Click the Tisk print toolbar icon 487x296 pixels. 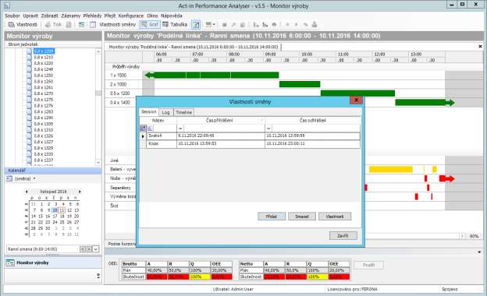click(53, 24)
